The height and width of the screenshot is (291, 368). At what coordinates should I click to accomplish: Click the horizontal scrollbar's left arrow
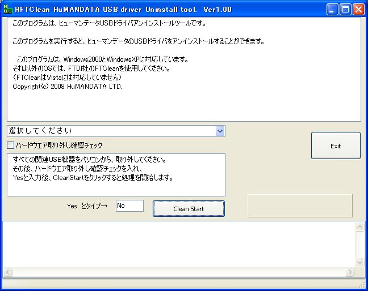[x=8, y=272]
